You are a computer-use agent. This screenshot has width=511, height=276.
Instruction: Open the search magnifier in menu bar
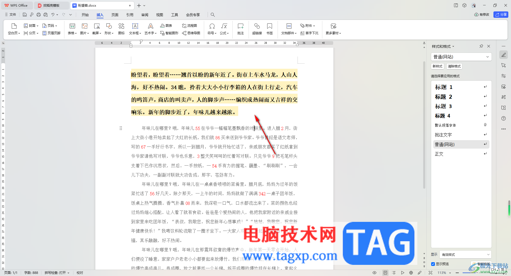click(213, 15)
